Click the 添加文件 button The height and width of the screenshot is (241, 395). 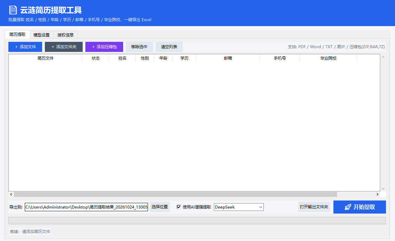pyautogui.click(x=25, y=47)
